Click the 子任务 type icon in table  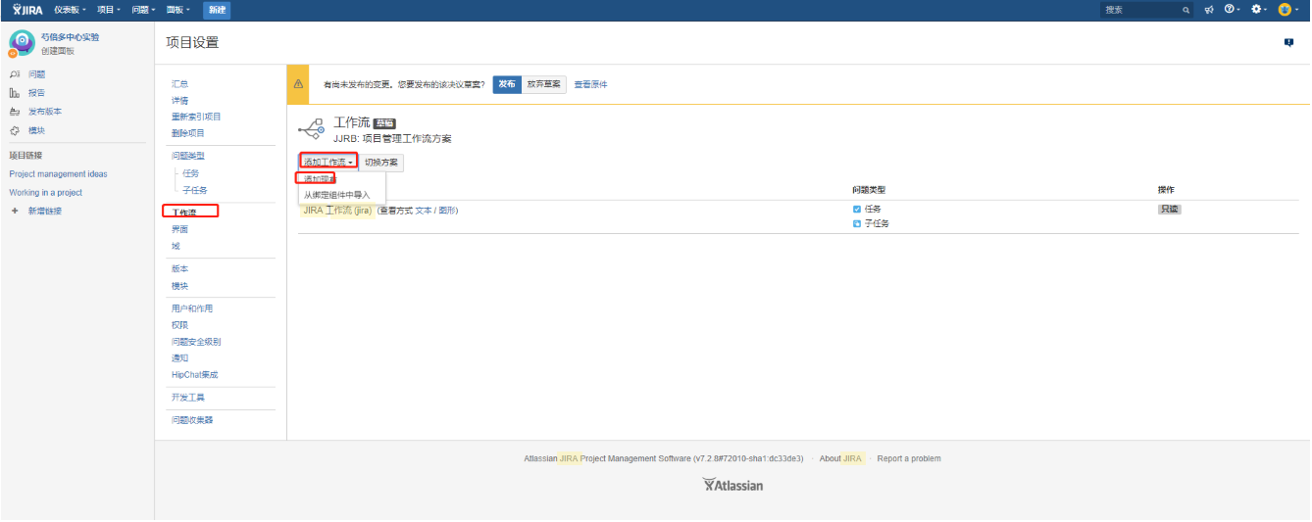click(857, 223)
